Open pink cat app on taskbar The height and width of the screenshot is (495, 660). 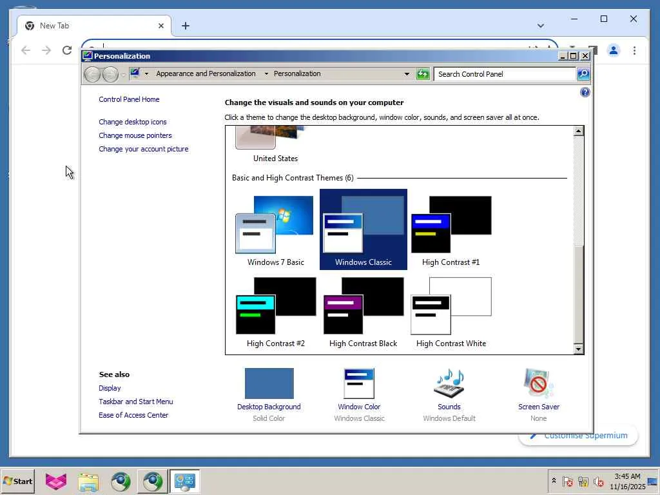coord(56,481)
